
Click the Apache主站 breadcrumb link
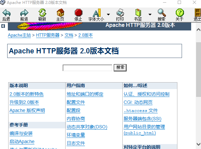tap(19, 35)
